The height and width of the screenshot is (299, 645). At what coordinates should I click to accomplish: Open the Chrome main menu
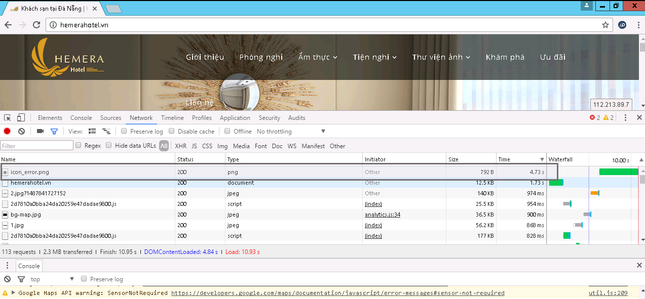[x=638, y=25]
